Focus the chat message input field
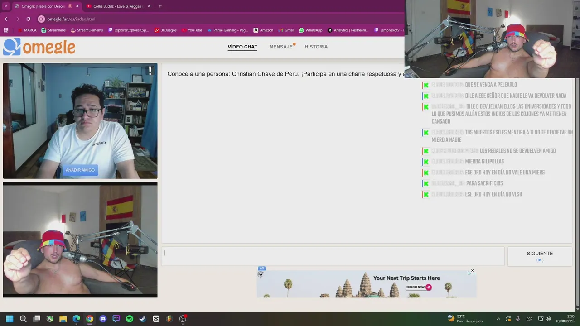This screenshot has height=326, width=580. pos(333,256)
